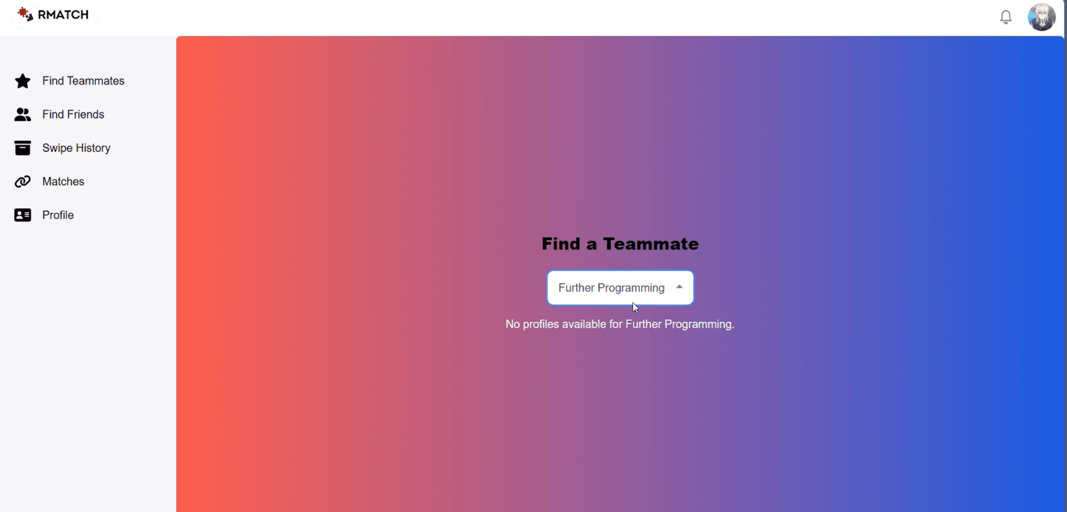Open notifications with the bell icon
This screenshot has width=1067, height=512.
[x=1006, y=17]
